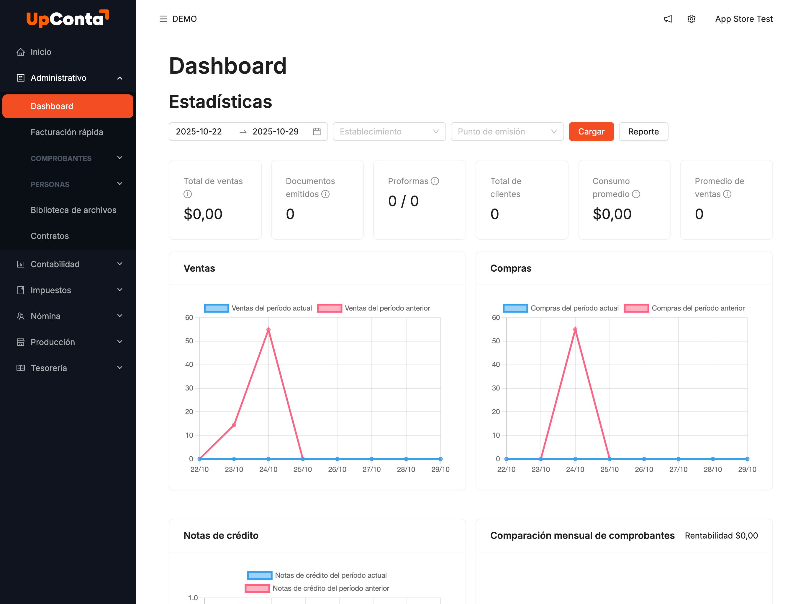Click the Tesorería book icon

pyautogui.click(x=21, y=368)
